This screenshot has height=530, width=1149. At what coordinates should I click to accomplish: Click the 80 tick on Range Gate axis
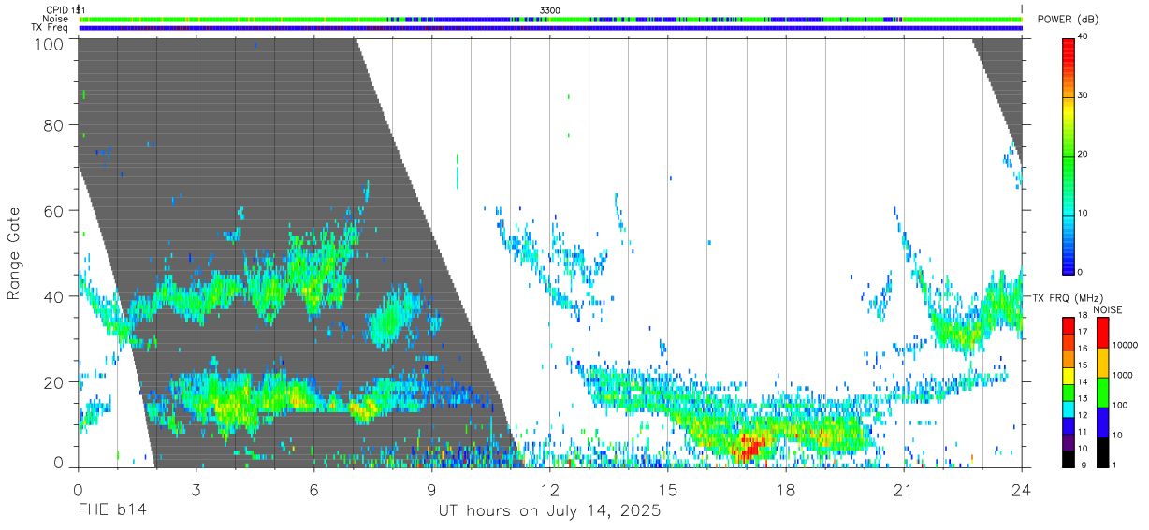pos(52,124)
